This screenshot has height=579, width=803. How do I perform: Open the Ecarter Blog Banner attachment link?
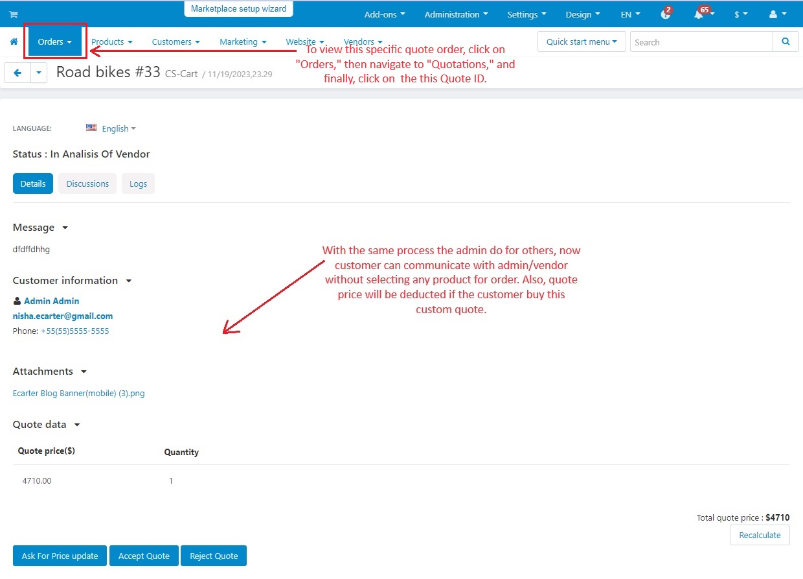point(78,393)
